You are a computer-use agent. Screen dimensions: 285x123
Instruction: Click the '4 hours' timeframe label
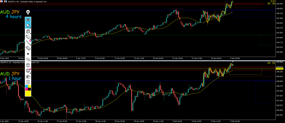[x=14, y=17]
